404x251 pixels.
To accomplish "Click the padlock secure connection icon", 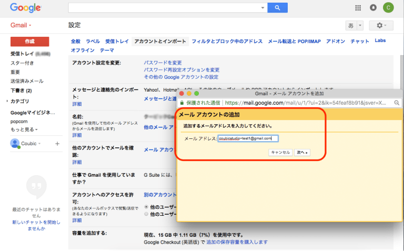I will coord(182,103).
